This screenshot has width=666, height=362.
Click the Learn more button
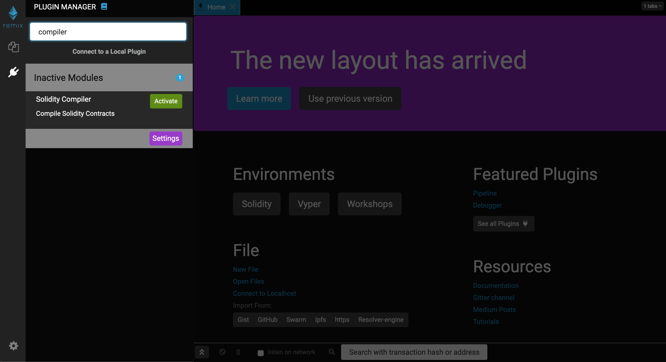tap(259, 99)
